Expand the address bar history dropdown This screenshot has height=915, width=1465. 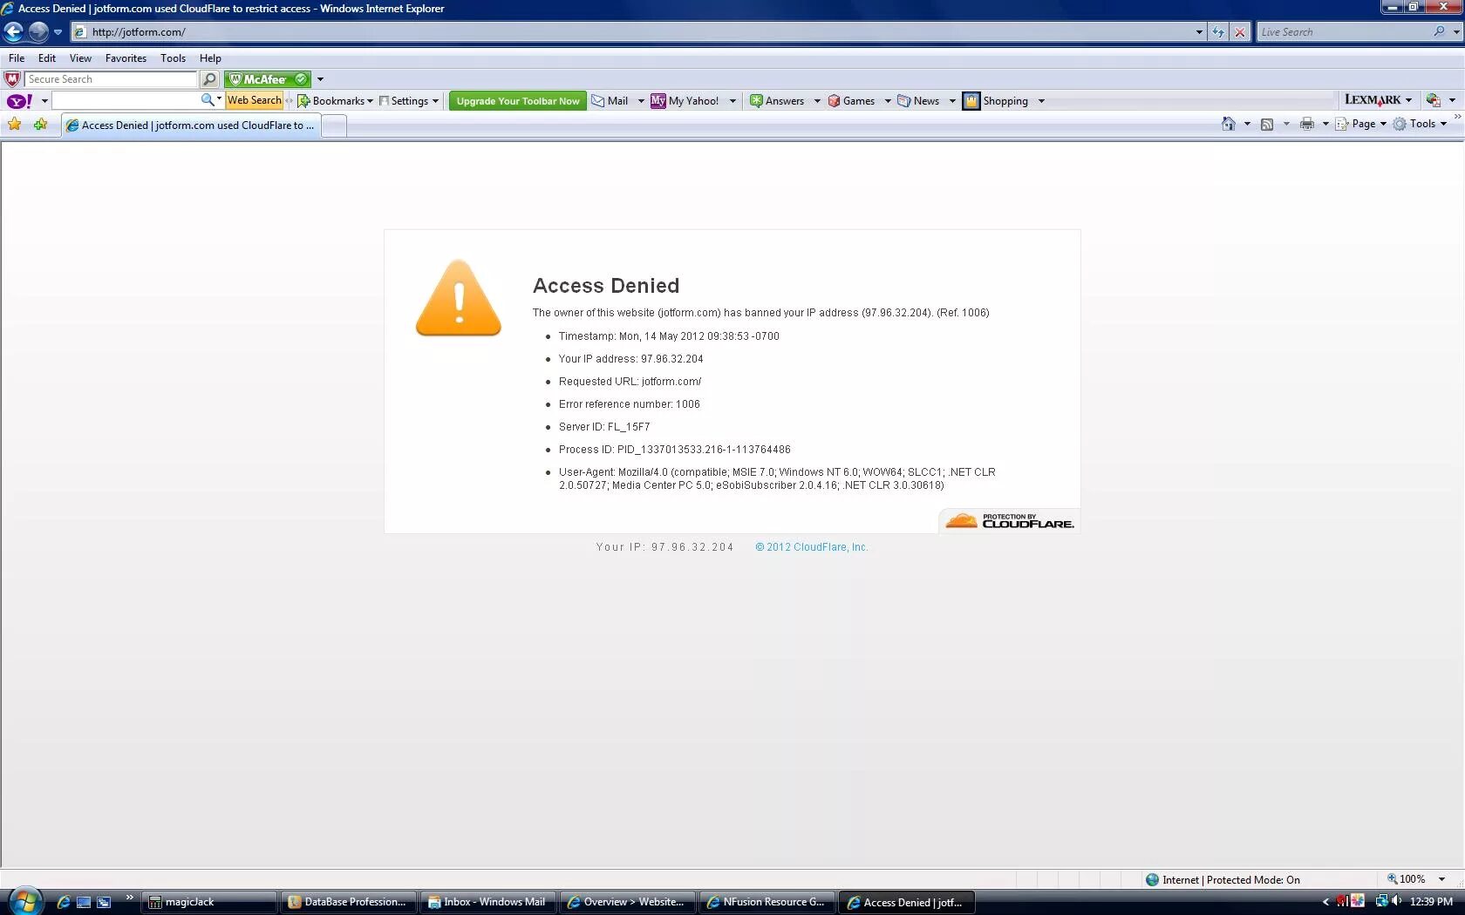[1199, 32]
